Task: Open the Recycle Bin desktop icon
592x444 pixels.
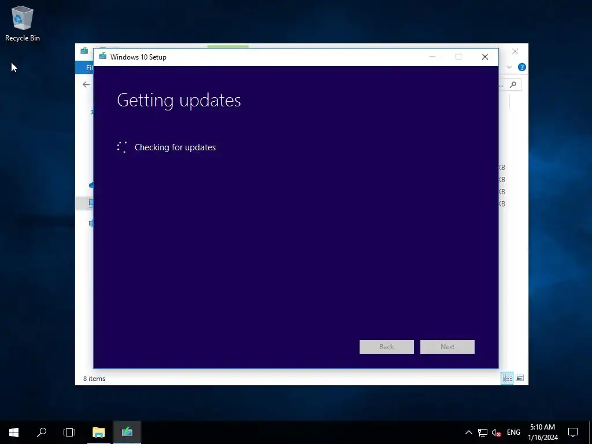Action: click(x=23, y=23)
